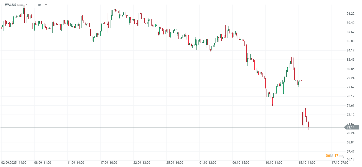Click the 15.10 14:00 time marker
The height and width of the screenshot is (167, 362).
[307, 163]
